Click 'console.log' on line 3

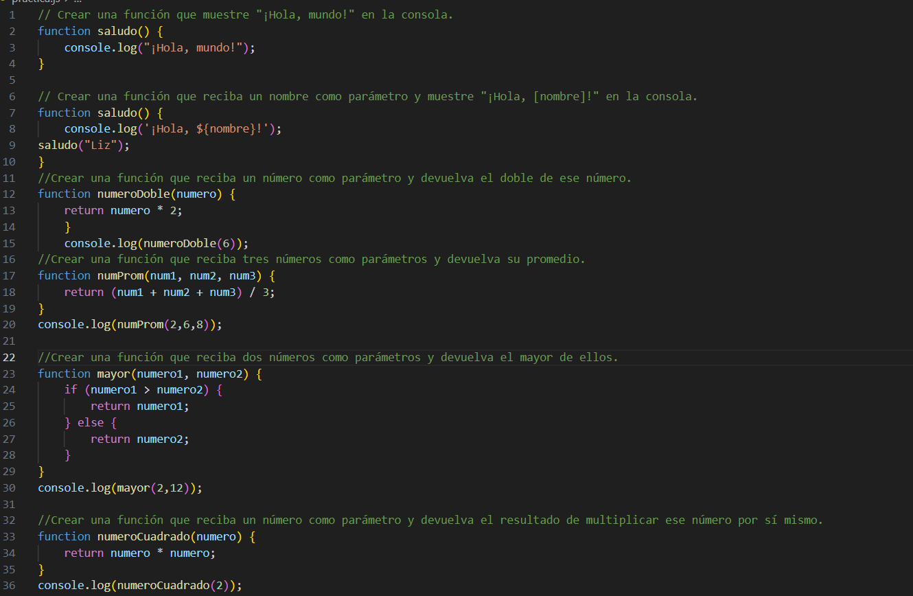click(x=100, y=47)
